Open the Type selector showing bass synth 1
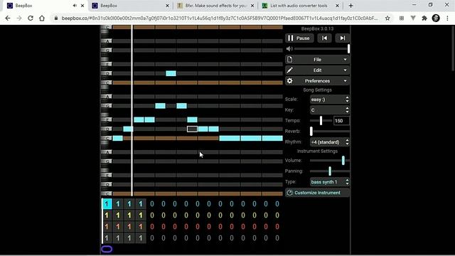 (x=329, y=182)
